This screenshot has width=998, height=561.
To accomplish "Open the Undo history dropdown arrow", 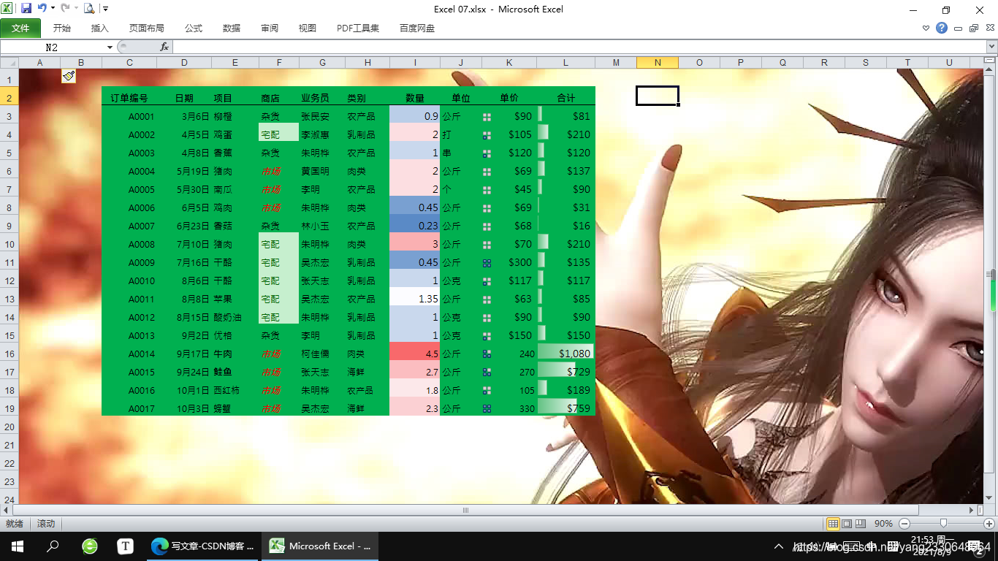I will pos(53,9).
